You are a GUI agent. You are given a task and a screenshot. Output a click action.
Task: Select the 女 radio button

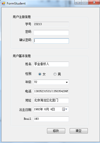[x=40, y=74]
